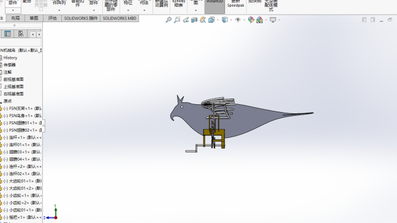
Task: Select the Zoom to Area icon
Action: coord(177,20)
